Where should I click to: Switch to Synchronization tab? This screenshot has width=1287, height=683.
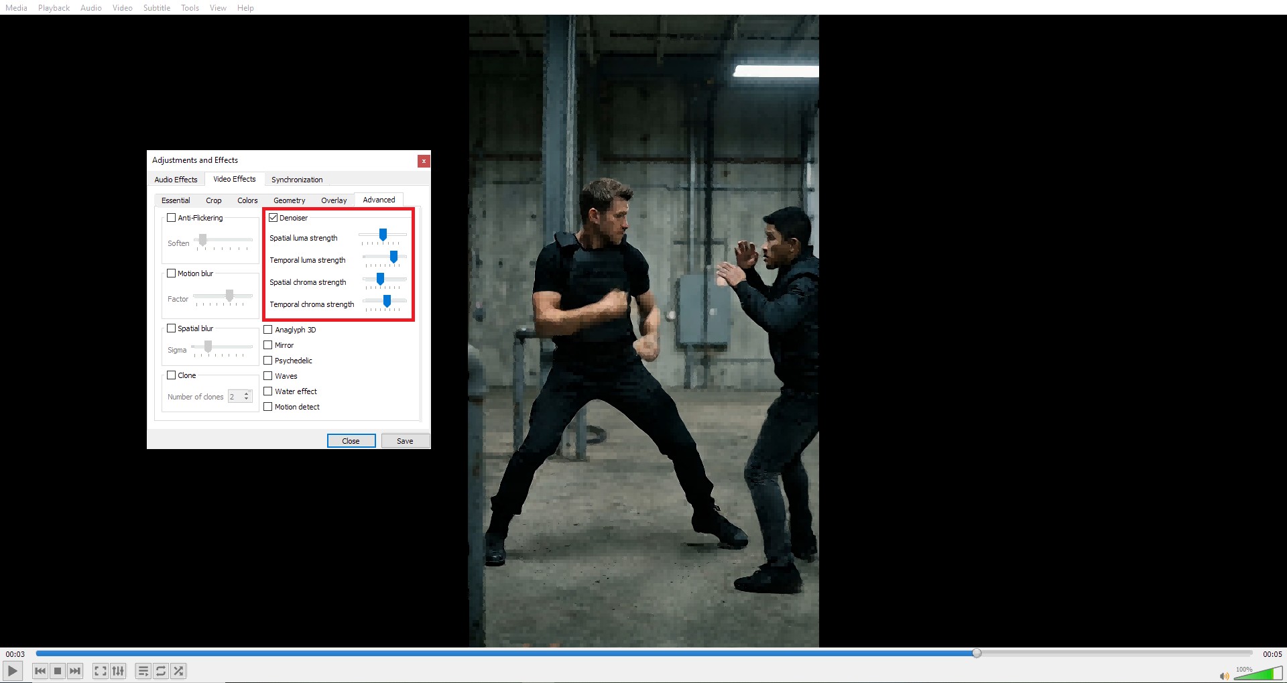coord(297,180)
